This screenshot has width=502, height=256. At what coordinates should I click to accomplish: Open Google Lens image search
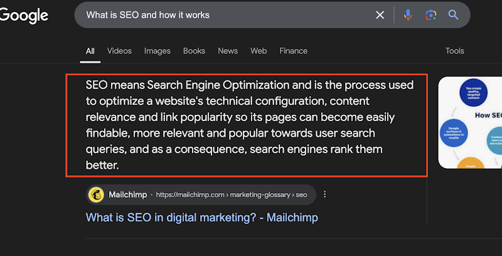(430, 14)
